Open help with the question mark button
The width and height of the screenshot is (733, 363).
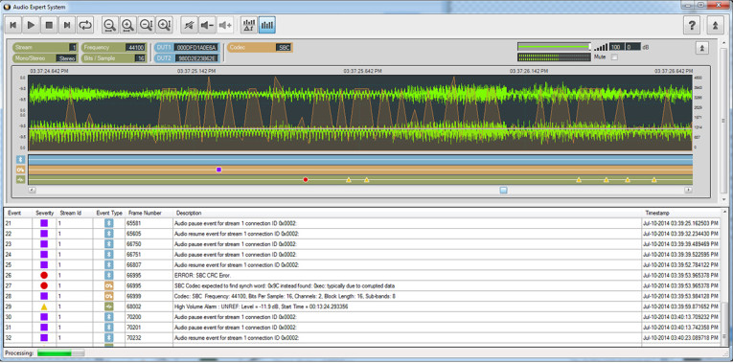(x=692, y=25)
